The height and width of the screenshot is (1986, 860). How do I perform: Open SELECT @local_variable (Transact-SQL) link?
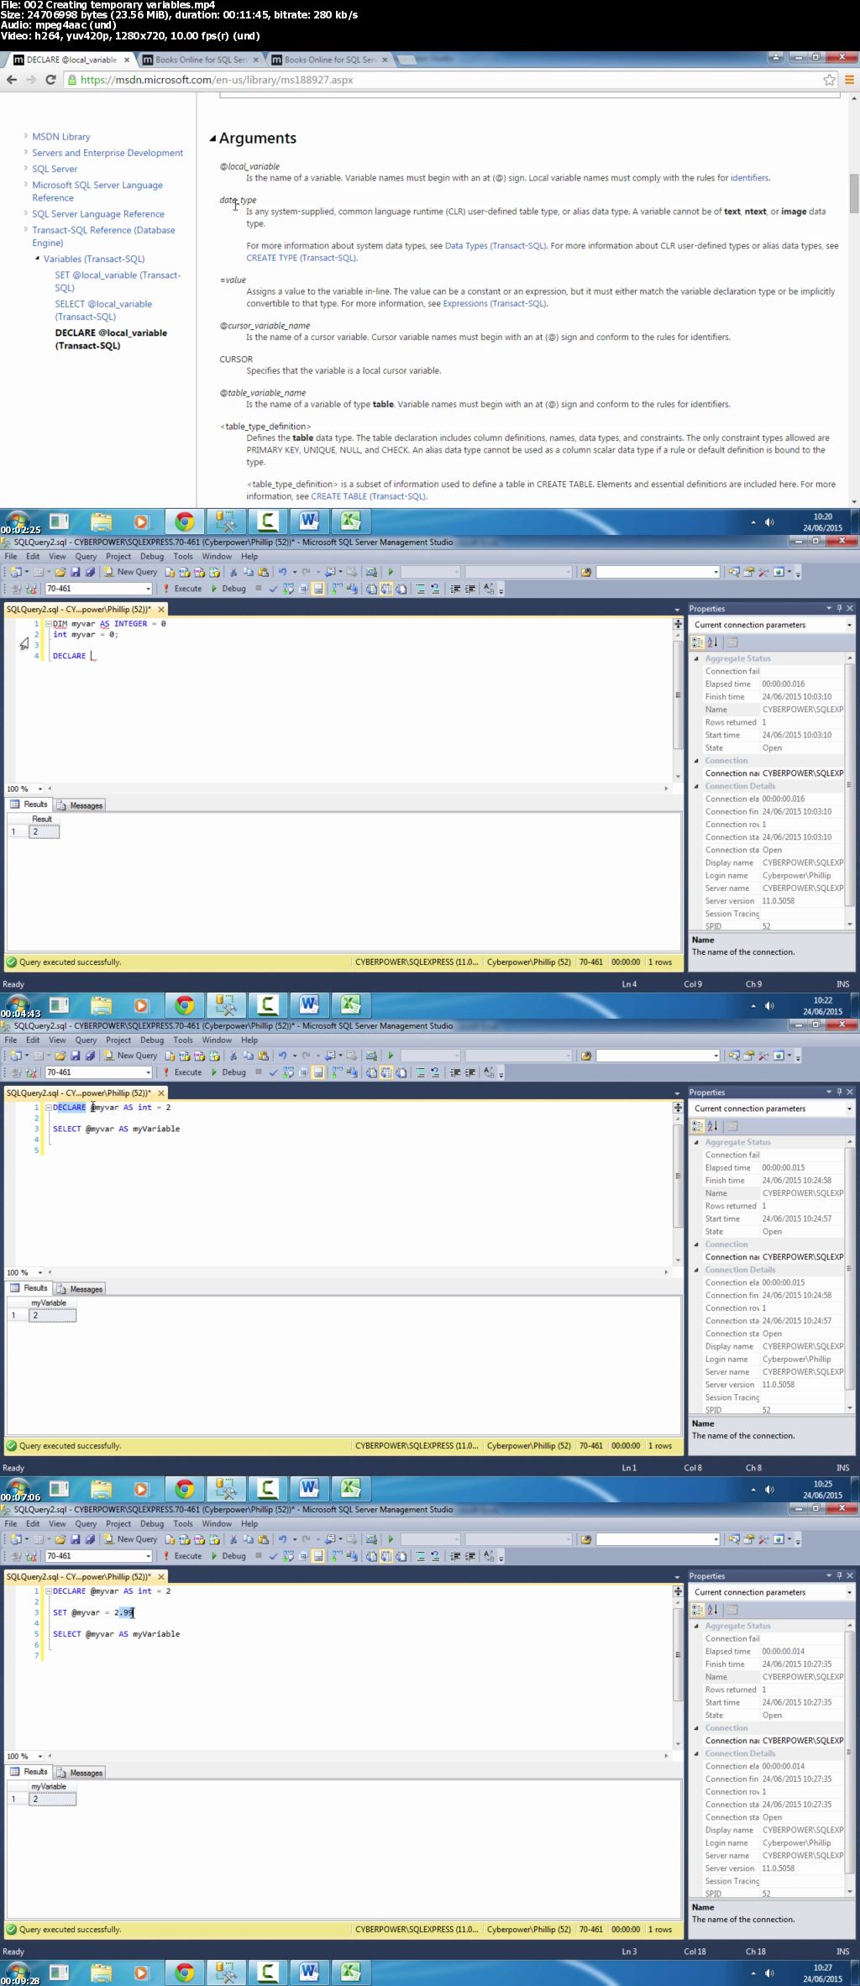[x=103, y=310]
